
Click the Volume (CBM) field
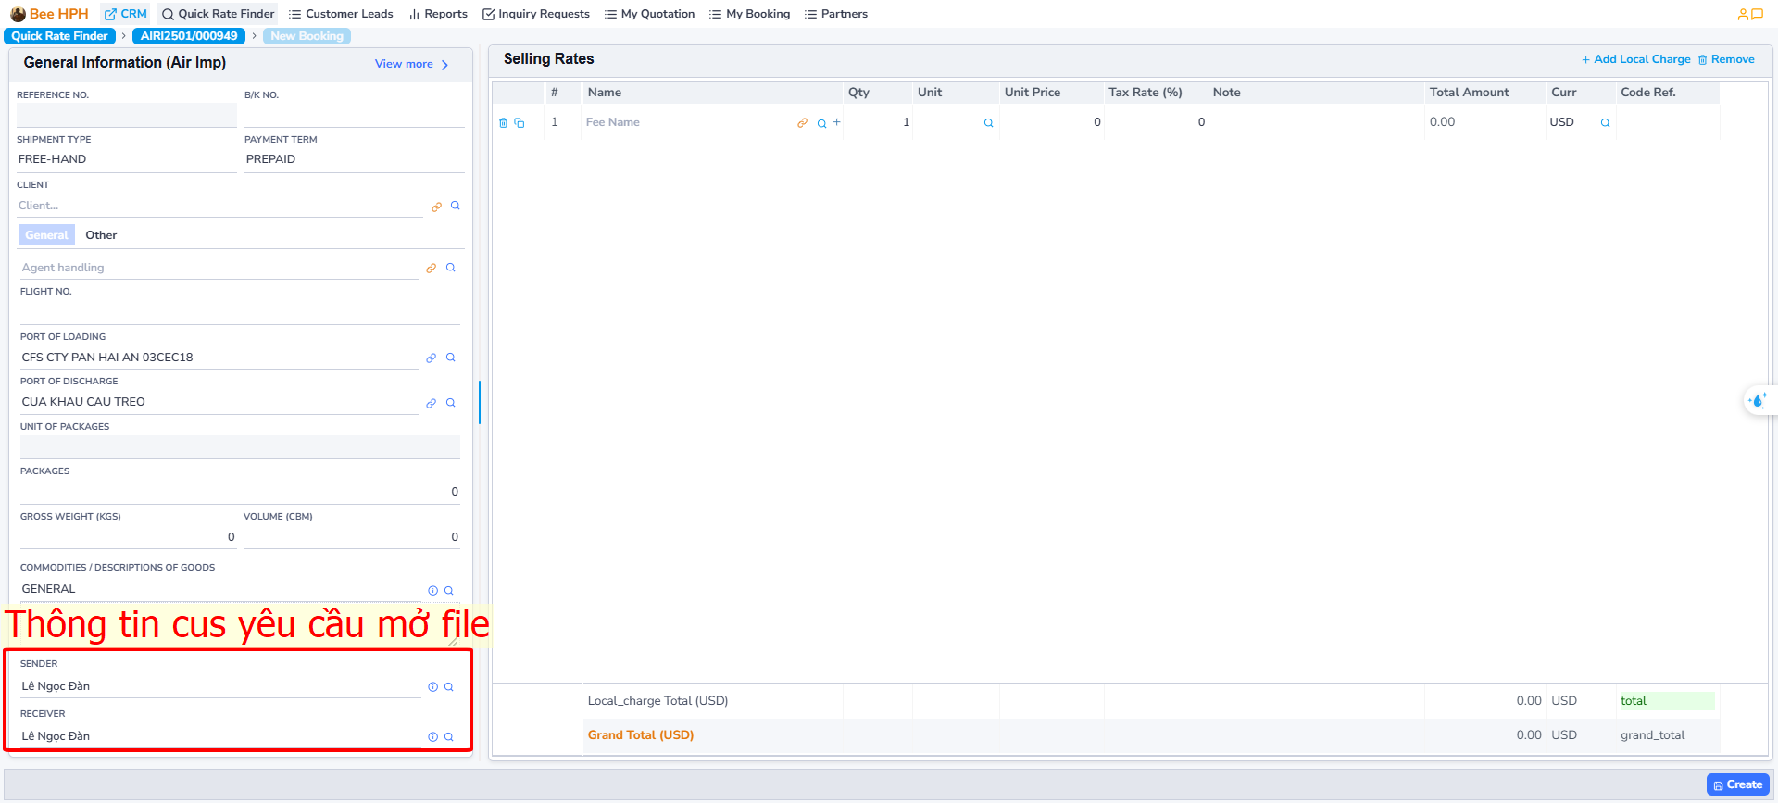[352, 537]
